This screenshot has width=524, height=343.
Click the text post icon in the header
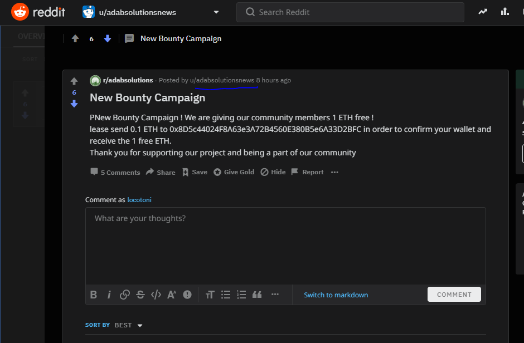click(129, 39)
